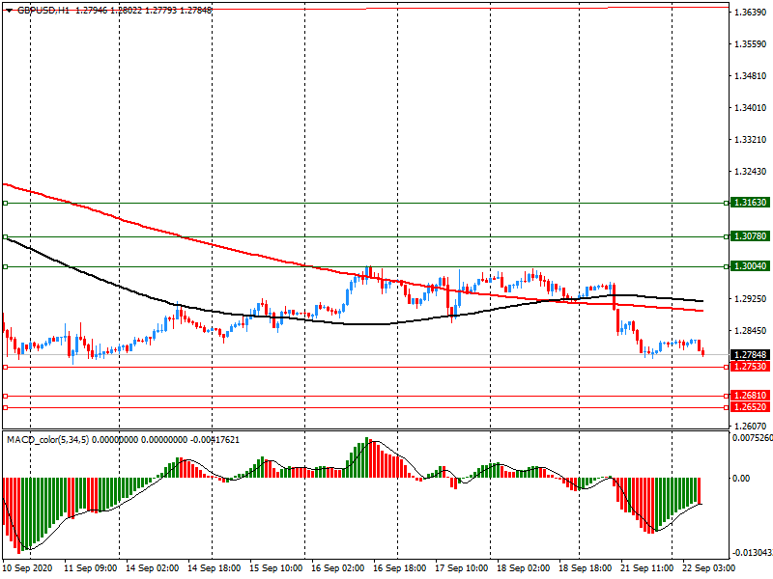Screen dimensions: 773x579
Task: Click the 1.29250 price scale value
Action: tap(751, 299)
